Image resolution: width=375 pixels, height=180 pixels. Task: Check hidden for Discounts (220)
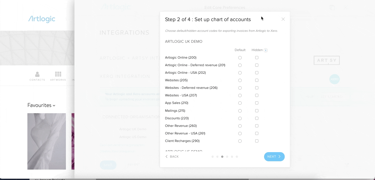(x=257, y=118)
